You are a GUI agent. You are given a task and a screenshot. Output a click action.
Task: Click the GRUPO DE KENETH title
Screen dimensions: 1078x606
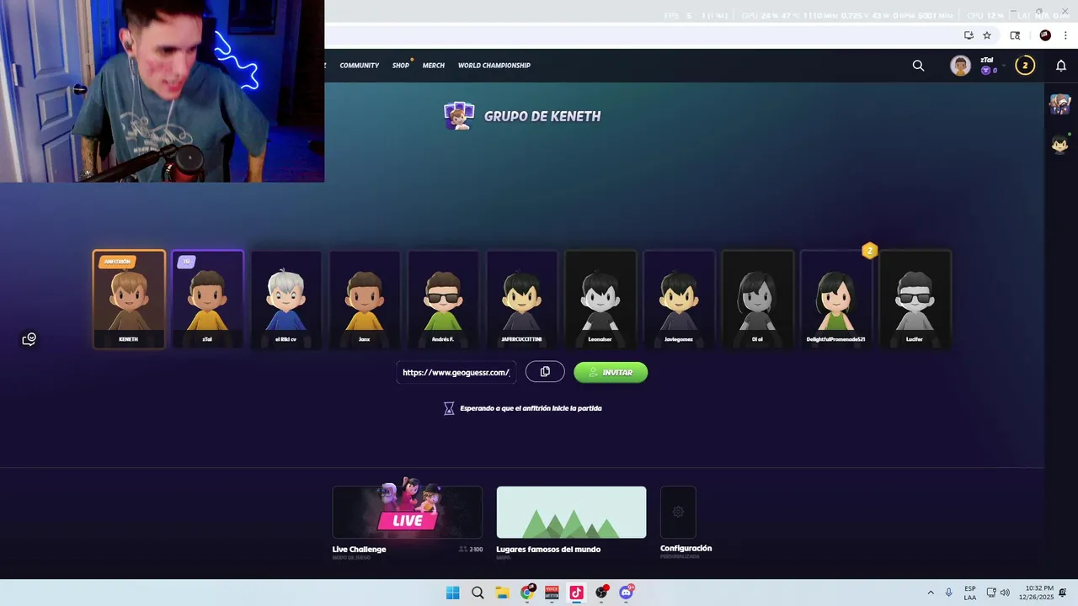[x=542, y=116]
